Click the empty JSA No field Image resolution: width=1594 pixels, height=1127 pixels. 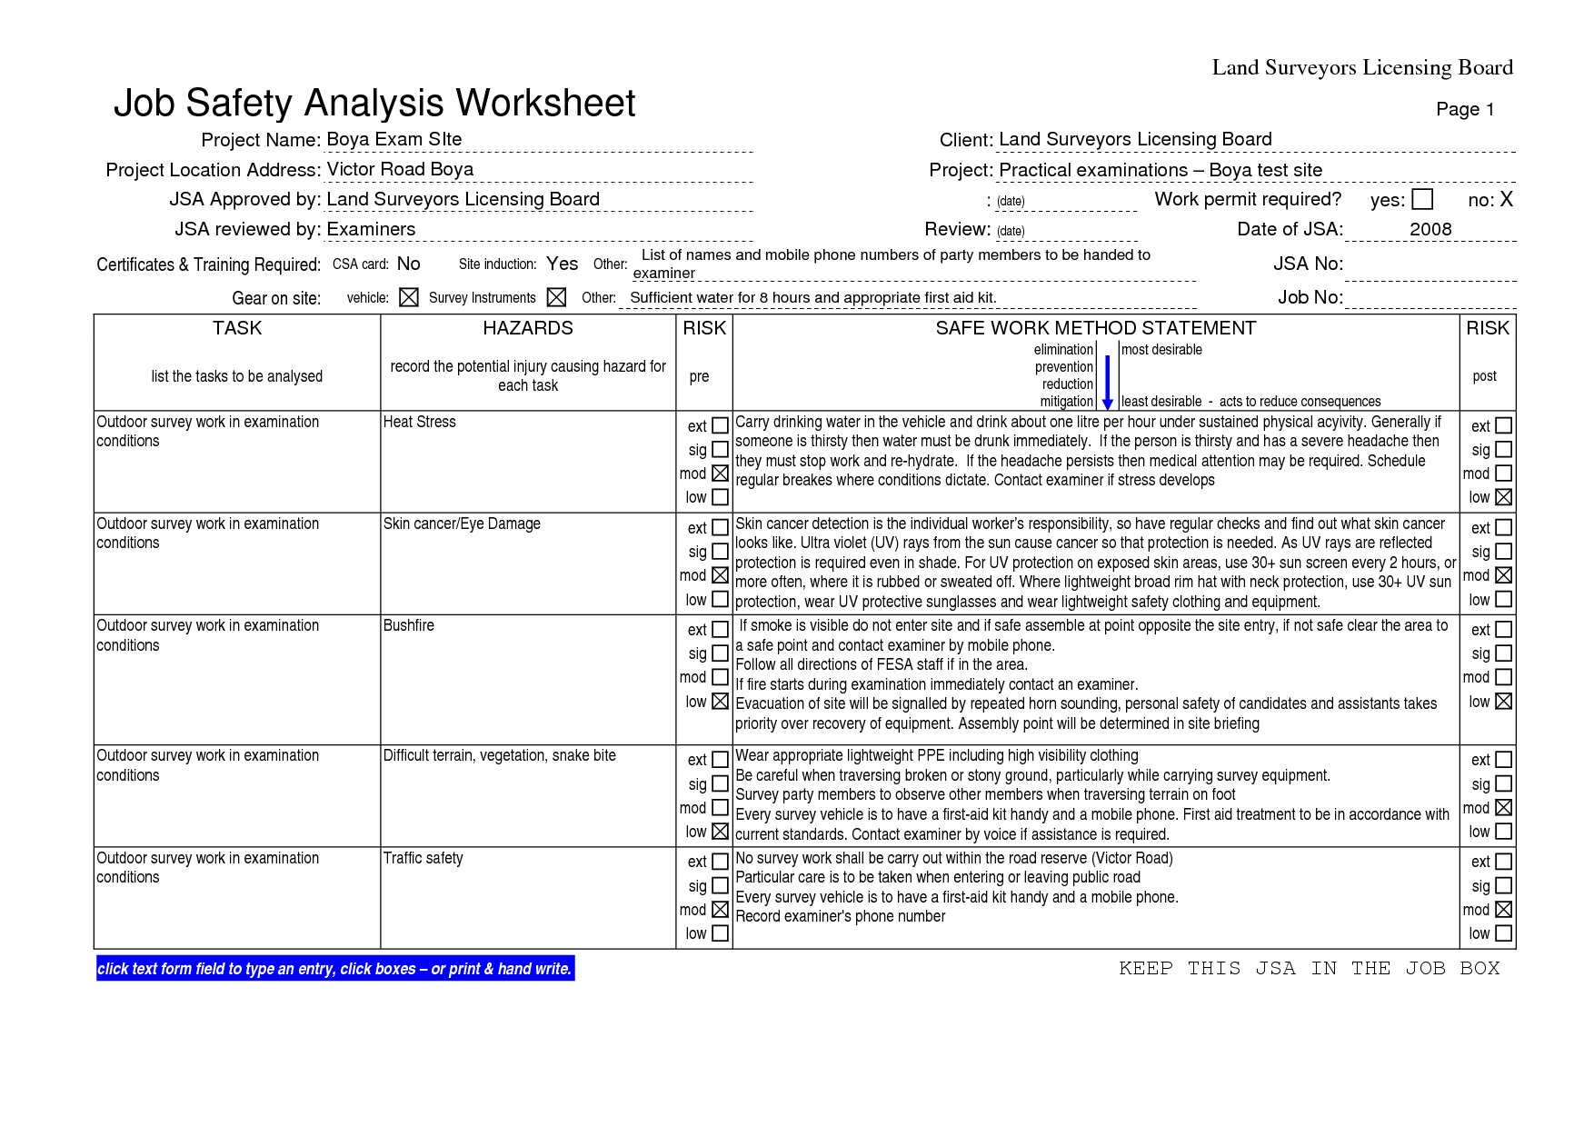pos(1430,264)
